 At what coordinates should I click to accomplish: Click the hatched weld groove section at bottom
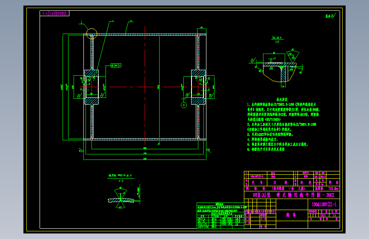pos(121,200)
